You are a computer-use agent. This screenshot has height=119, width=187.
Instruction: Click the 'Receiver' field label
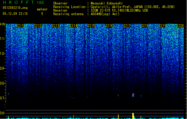click(60, 10)
